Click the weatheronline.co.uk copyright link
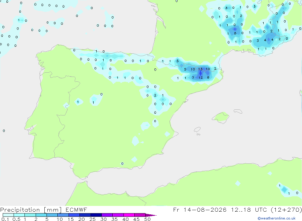 click(x=276, y=218)
